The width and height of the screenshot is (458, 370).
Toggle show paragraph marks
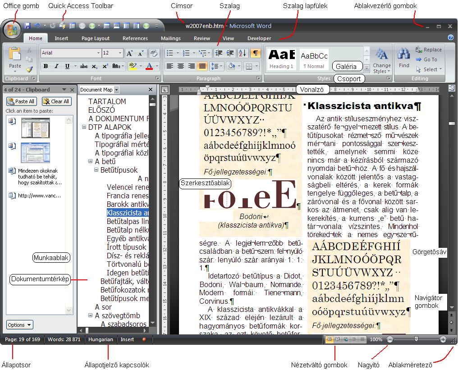(x=256, y=53)
